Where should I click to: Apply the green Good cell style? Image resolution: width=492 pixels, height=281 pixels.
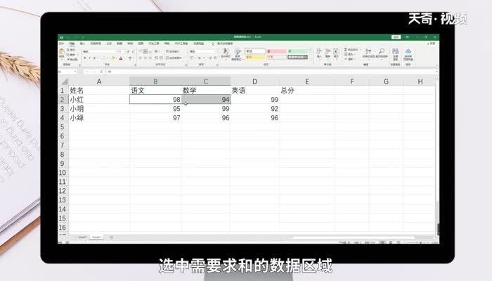[x=298, y=51]
